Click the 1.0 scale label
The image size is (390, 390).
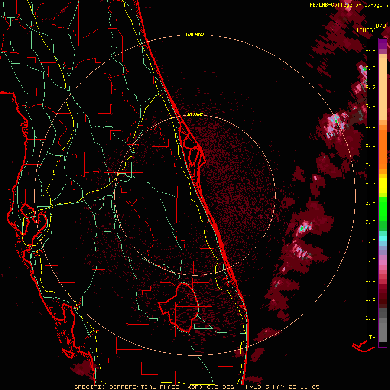(370, 260)
